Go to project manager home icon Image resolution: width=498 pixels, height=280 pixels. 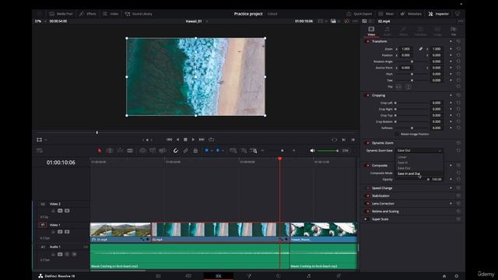click(x=444, y=276)
